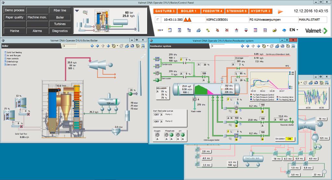This screenshot has width=332, height=180.
Task: Click the open folder icon in control panel toolbar
Action: coord(275,30)
